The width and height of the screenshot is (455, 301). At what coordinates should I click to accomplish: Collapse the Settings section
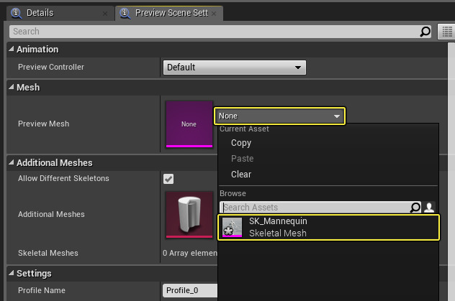[12, 274]
